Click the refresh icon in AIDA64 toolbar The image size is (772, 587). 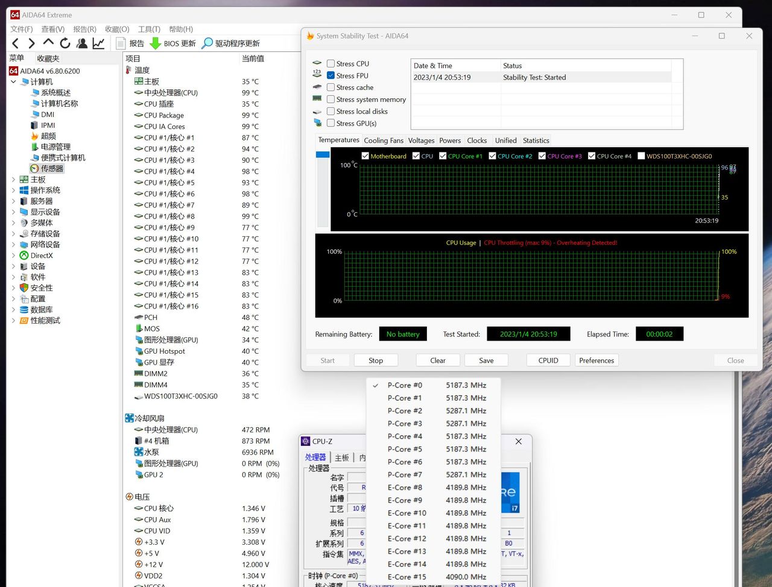65,43
